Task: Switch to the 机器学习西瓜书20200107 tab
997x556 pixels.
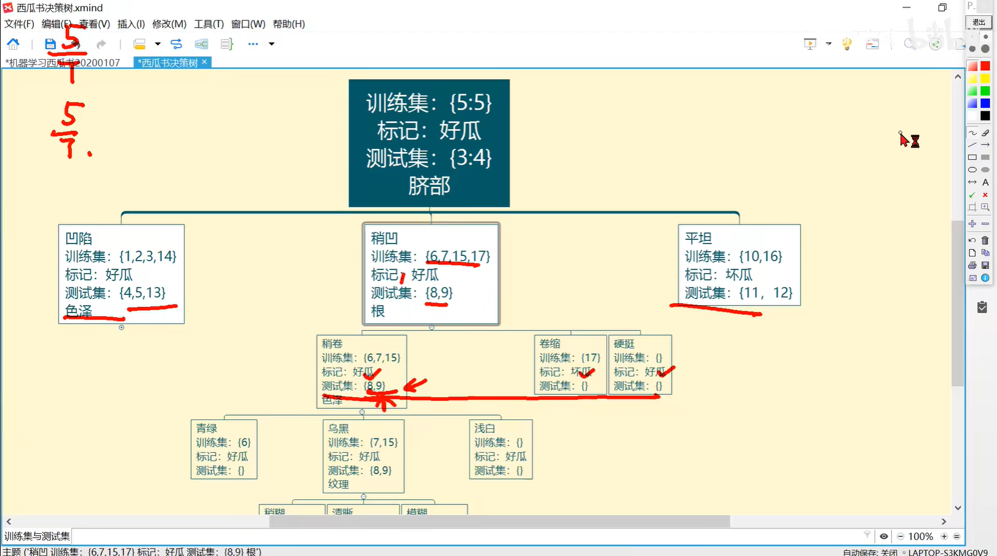Action: pyautogui.click(x=62, y=63)
